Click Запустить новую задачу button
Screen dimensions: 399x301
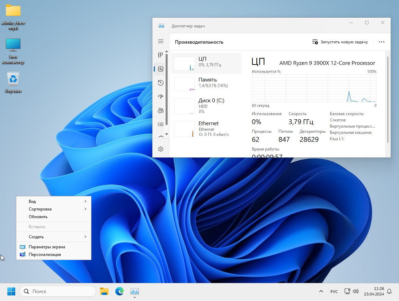[340, 42]
